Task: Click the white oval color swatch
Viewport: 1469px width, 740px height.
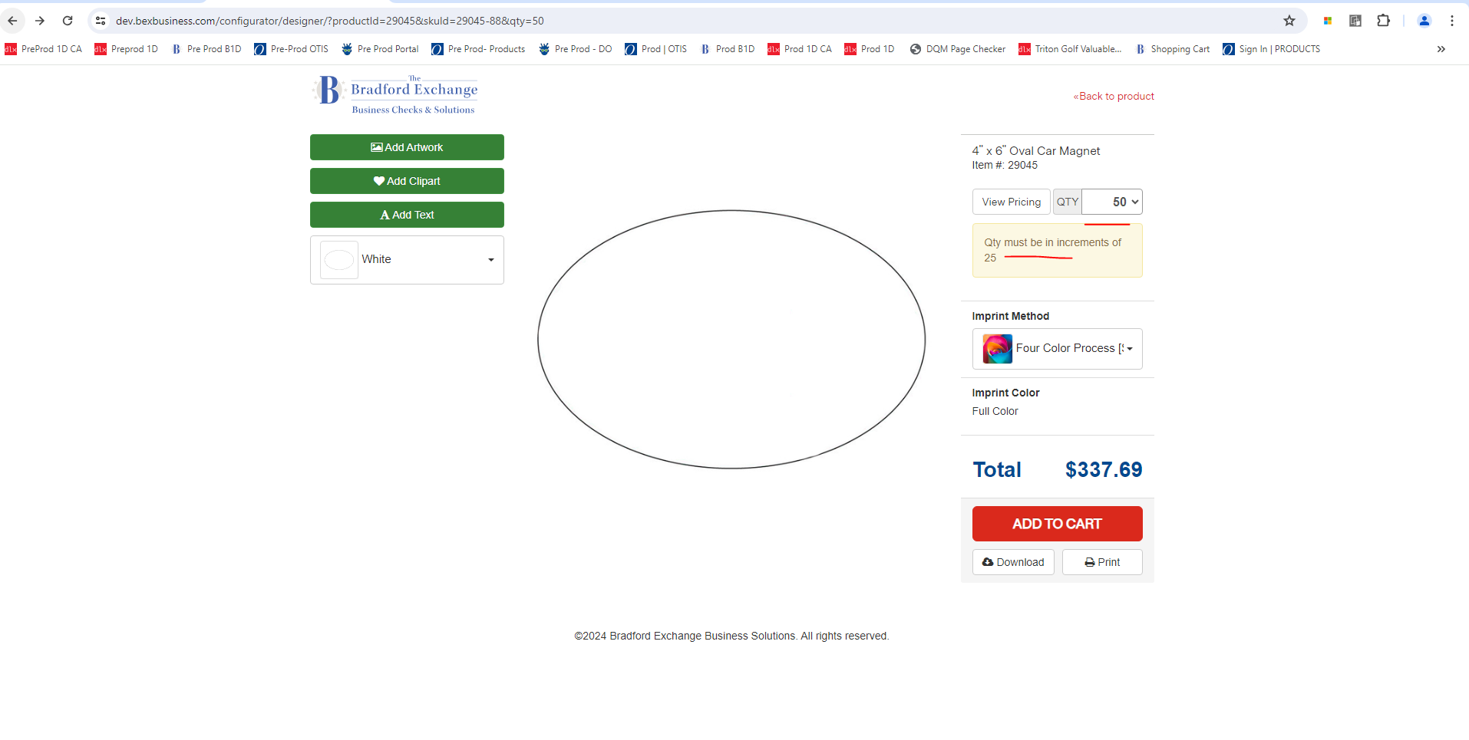Action: pos(338,260)
